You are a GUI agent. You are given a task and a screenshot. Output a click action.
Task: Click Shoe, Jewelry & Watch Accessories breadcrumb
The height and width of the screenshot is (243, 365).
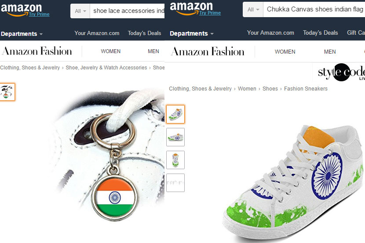pyautogui.click(x=106, y=68)
